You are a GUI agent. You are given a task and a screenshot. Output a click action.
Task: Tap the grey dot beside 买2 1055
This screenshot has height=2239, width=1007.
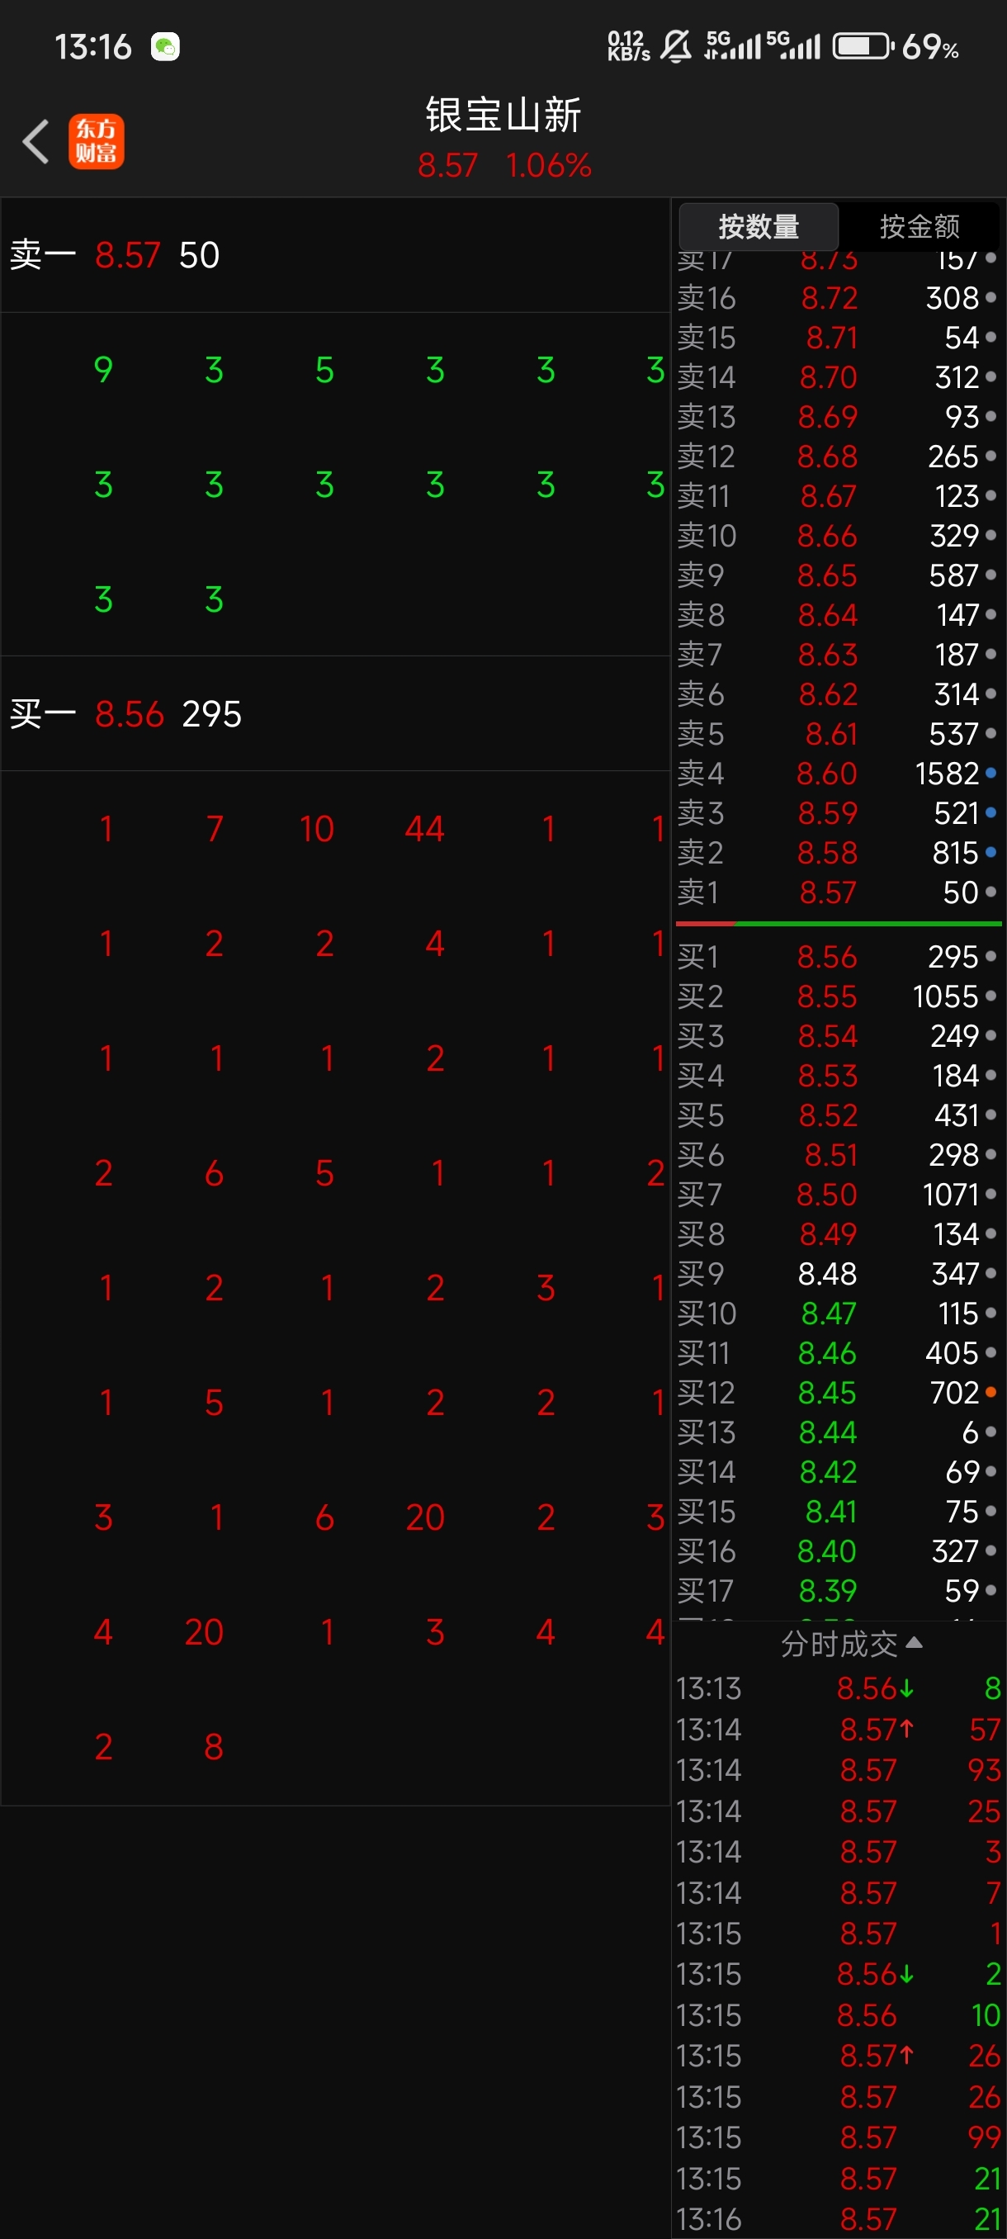tap(990, 996)
